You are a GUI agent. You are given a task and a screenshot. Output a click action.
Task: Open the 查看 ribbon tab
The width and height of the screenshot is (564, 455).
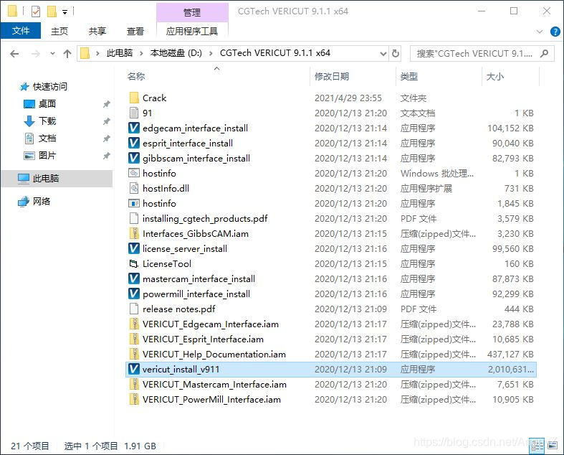(135, 32)
